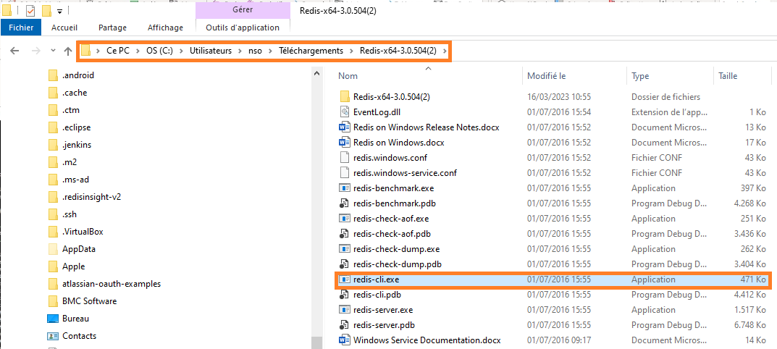
Task: Open the Fichier menu
Action: pos(21,28)
